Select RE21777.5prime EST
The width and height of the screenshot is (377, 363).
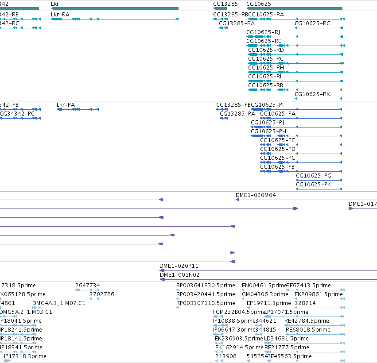[x=305, y=352]
